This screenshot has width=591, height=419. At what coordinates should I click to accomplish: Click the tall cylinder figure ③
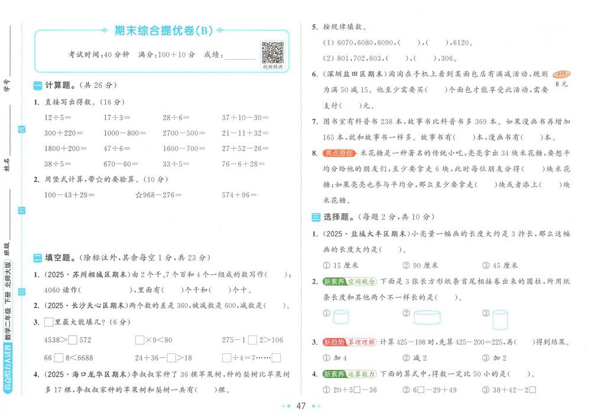click(x=500, y=320)
